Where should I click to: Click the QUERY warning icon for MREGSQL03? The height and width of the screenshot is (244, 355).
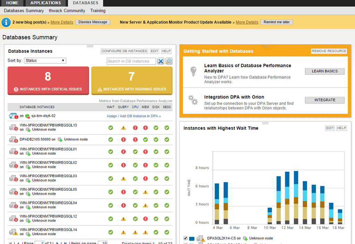(123, 179)
